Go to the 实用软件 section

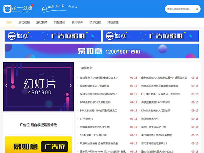pos(77,22)
